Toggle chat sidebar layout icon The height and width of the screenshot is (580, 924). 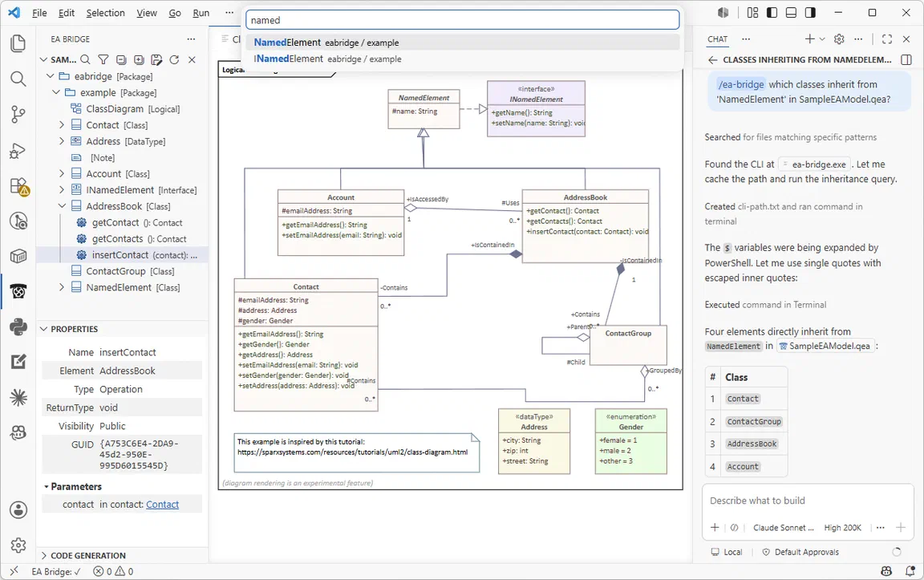[x=906, y=59]
